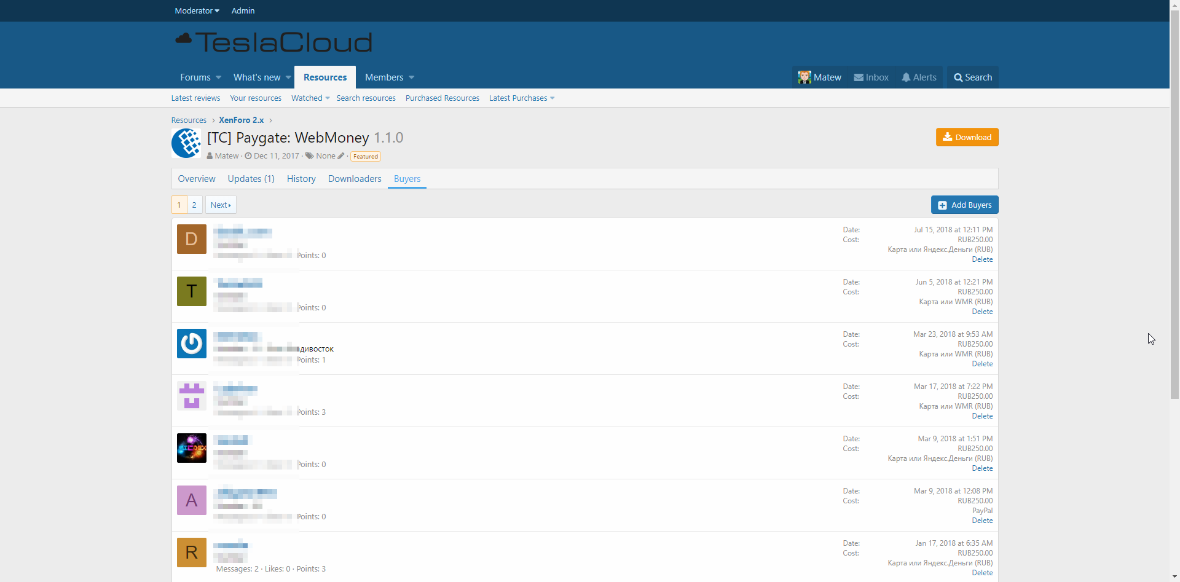Click the orange D user avatar
The image size is (1180, 582).
click(192, 239)
